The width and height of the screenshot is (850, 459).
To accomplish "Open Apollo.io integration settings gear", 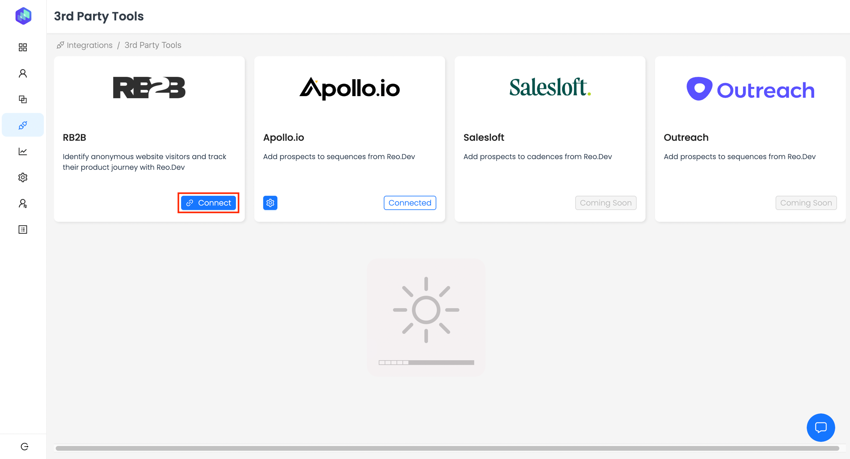I will tap(270, 203).
